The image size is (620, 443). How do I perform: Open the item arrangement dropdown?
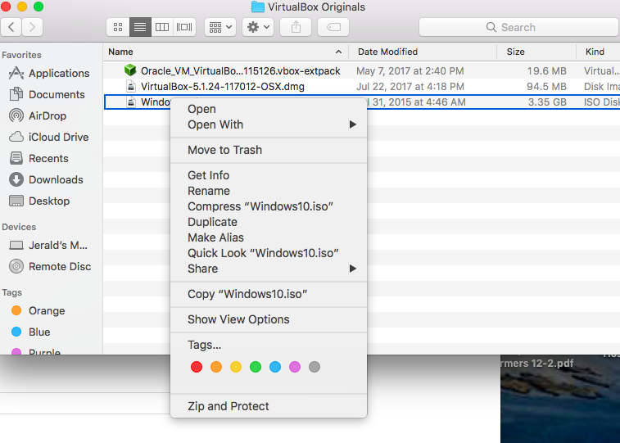click(x=220, y=27)
